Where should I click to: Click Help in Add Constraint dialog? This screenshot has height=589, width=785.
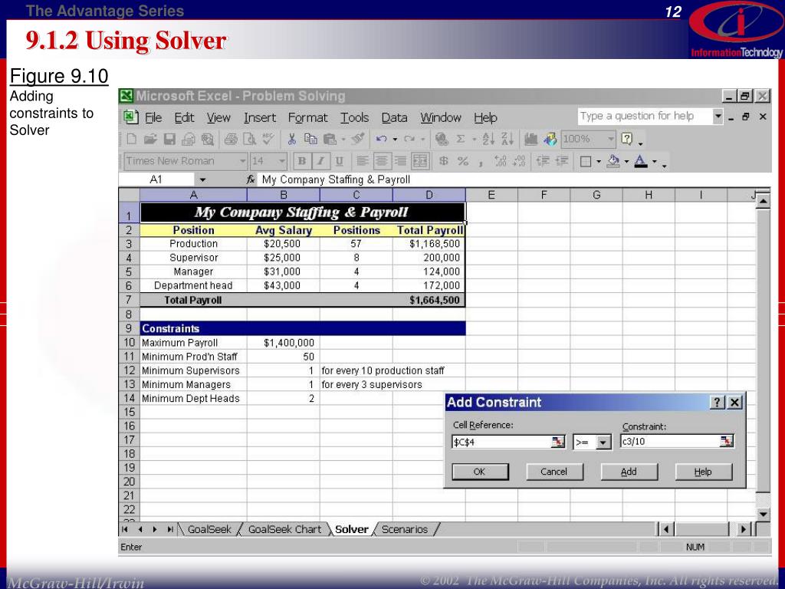tap(704, 472)
